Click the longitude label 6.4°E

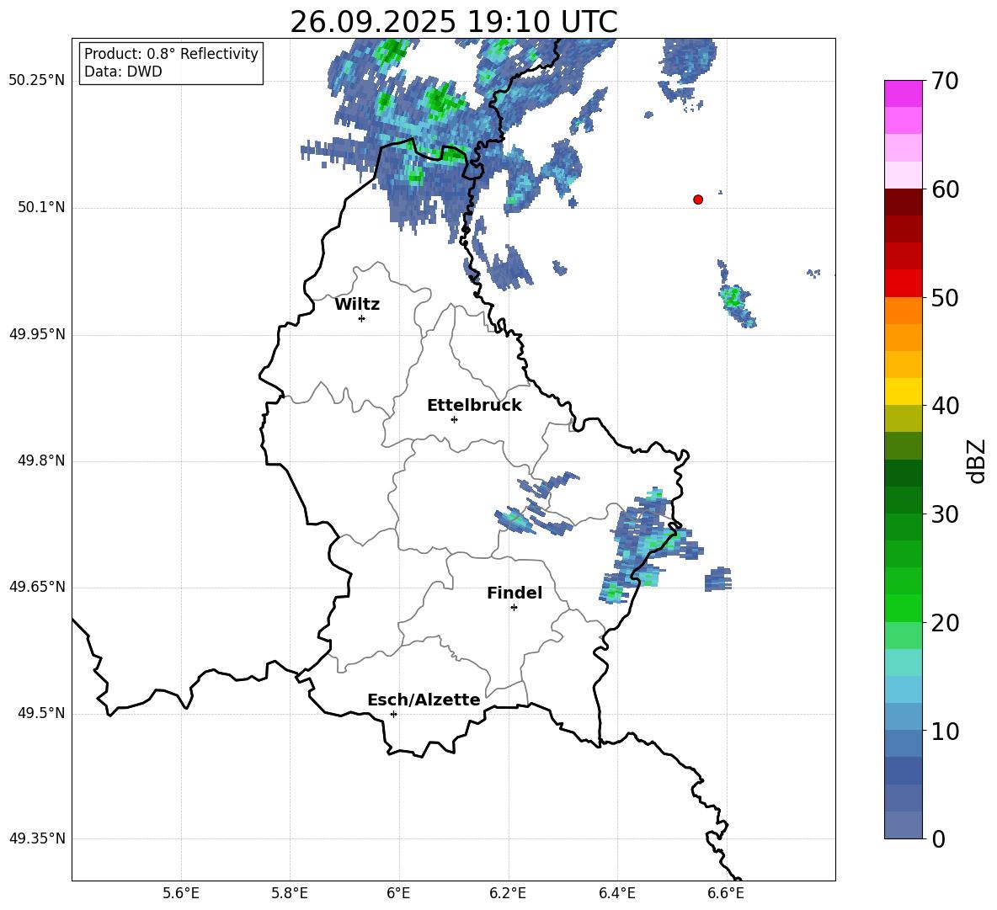616,893
